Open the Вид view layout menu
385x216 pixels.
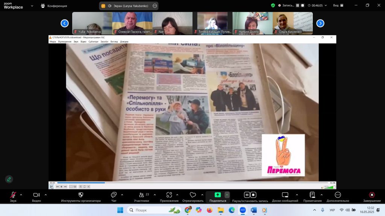coord(338,5)
